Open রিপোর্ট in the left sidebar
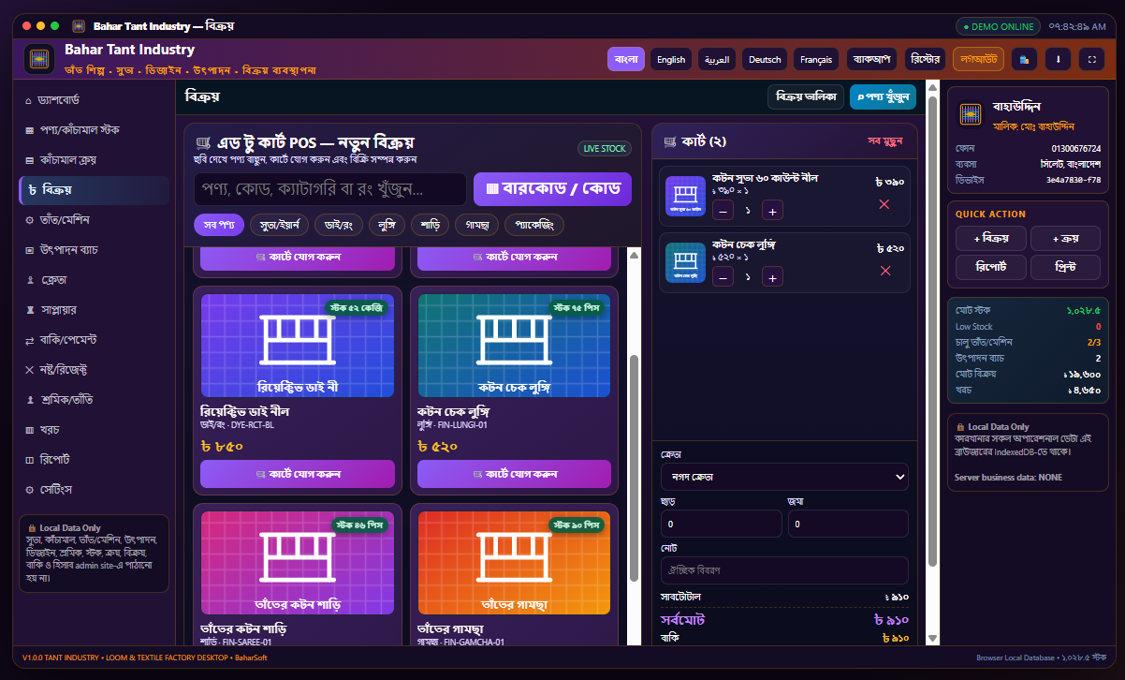1125x680 pixels. [x=94, y=459]
